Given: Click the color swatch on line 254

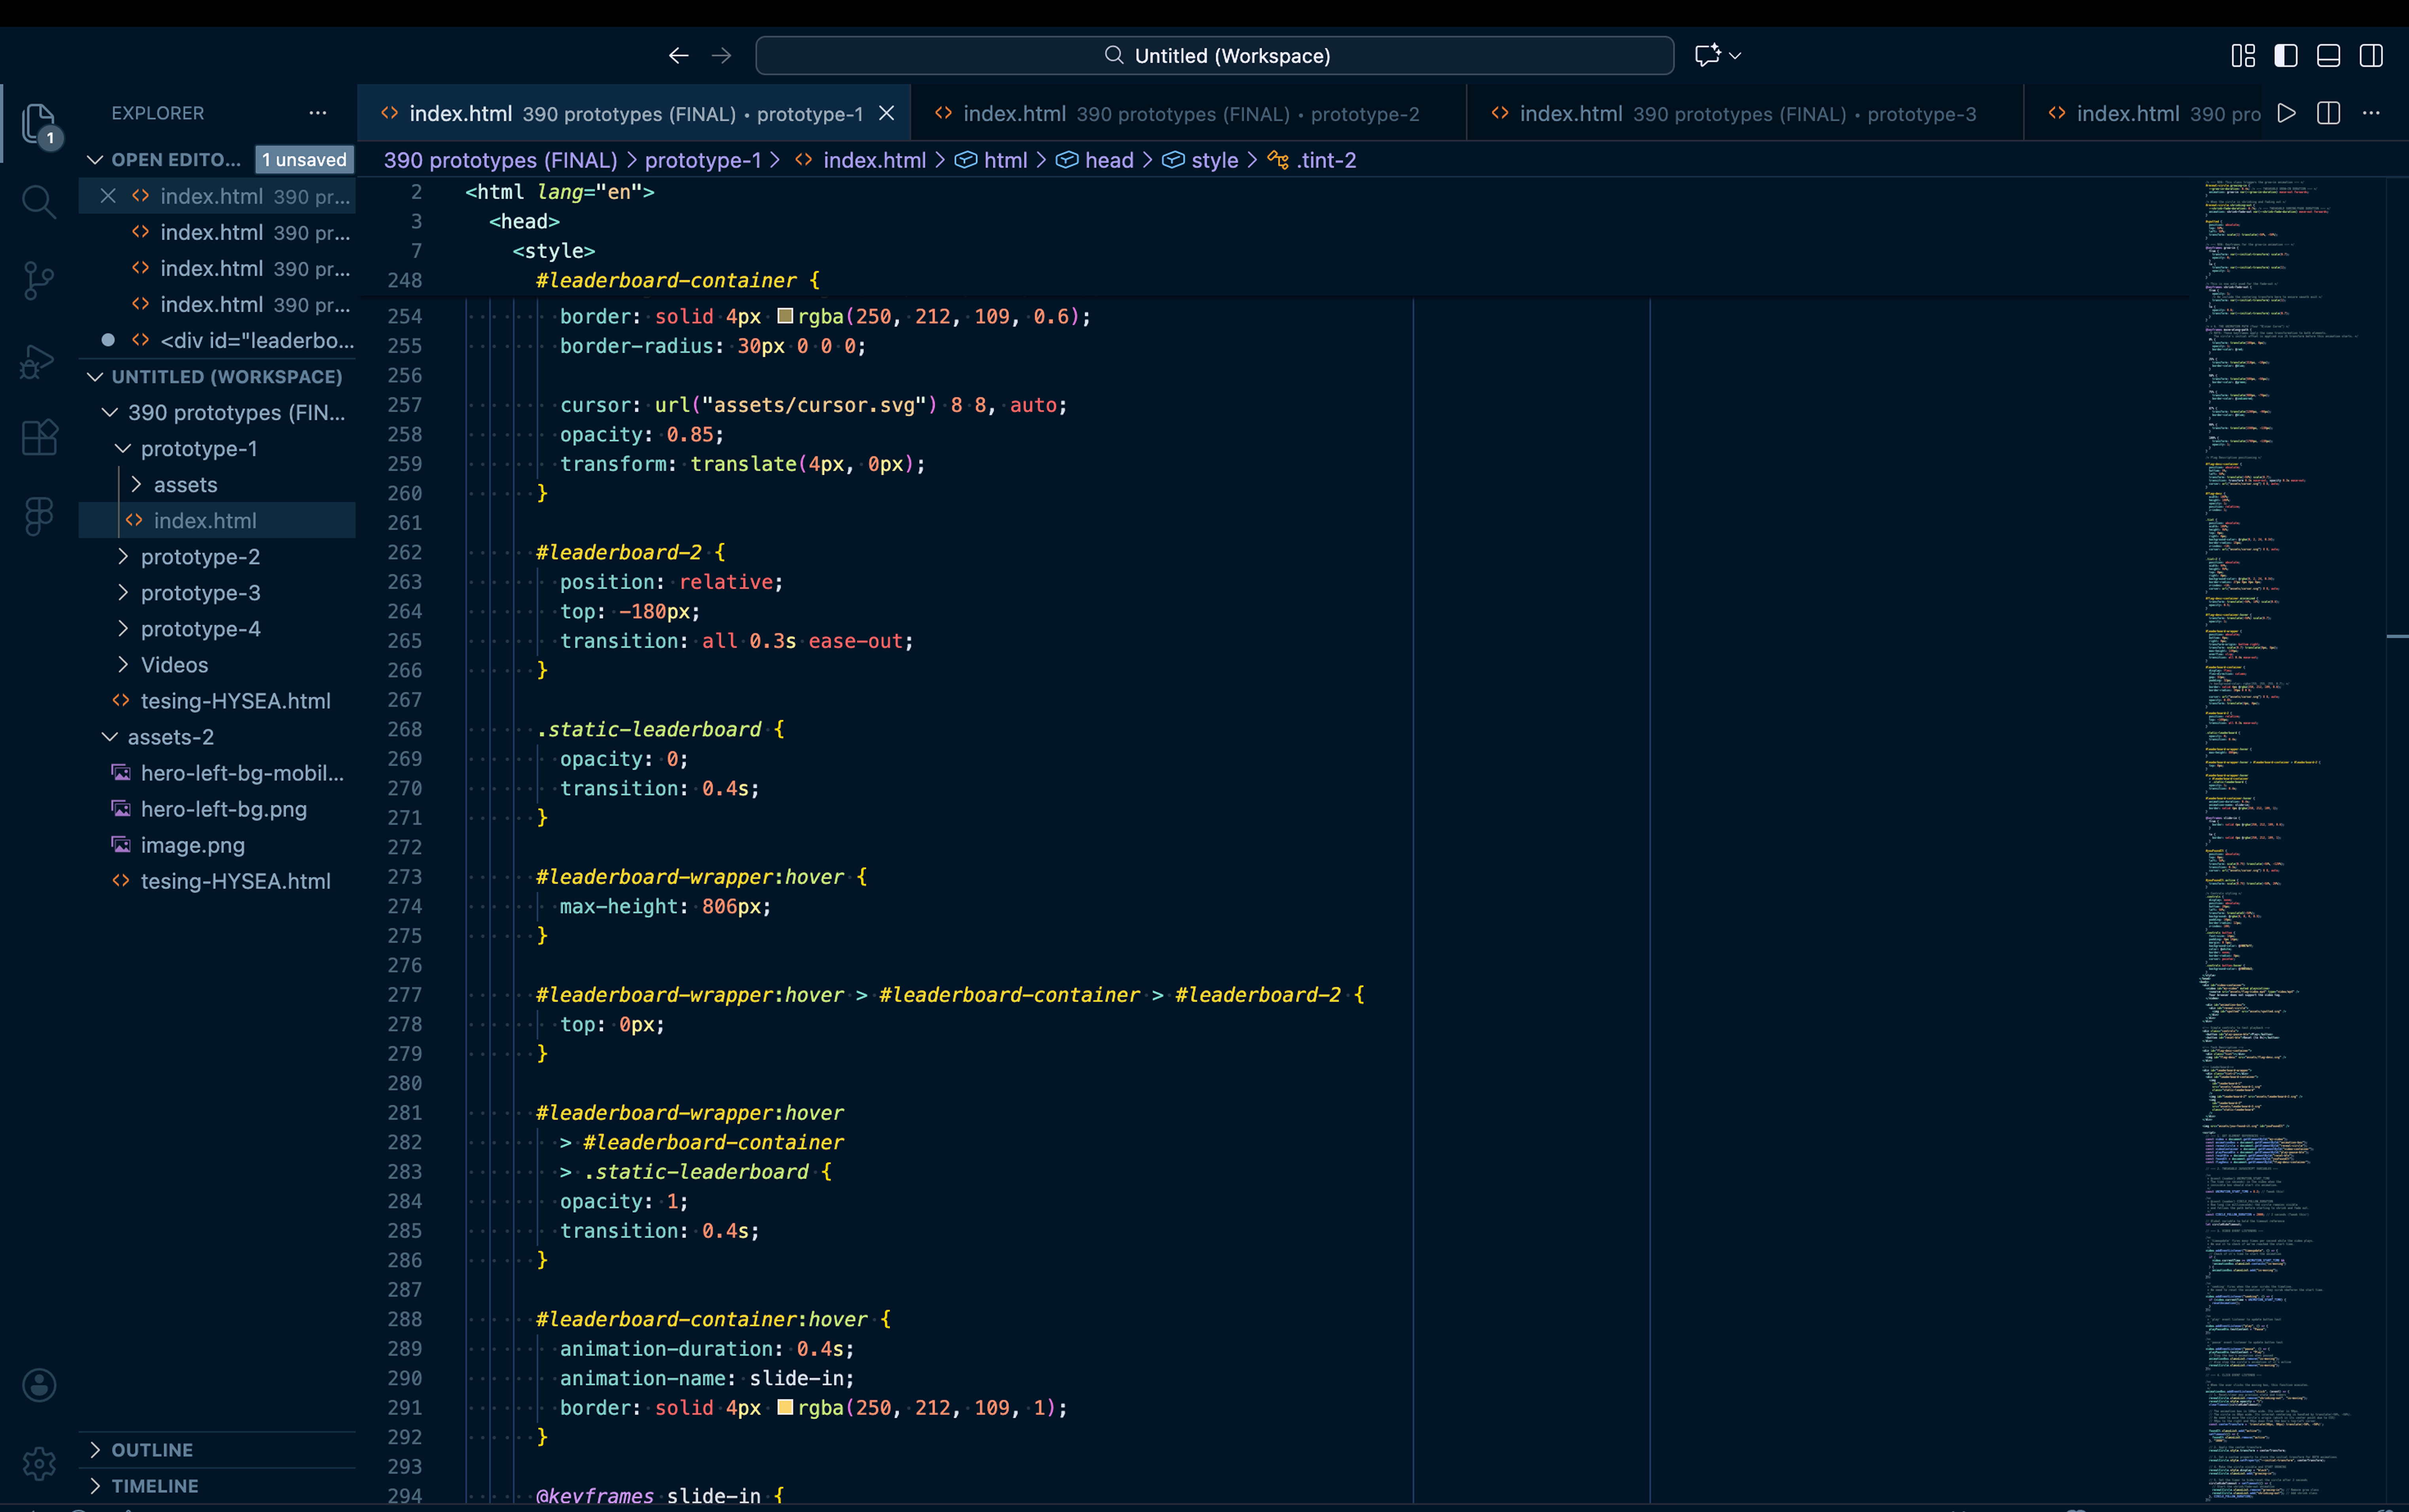Looking at the screenshot, I should click(785, 316).
